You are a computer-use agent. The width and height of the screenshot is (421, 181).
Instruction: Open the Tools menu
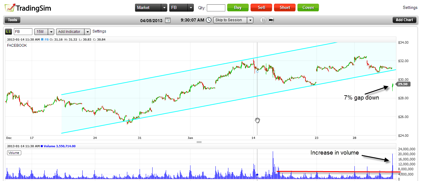point(13,20)
